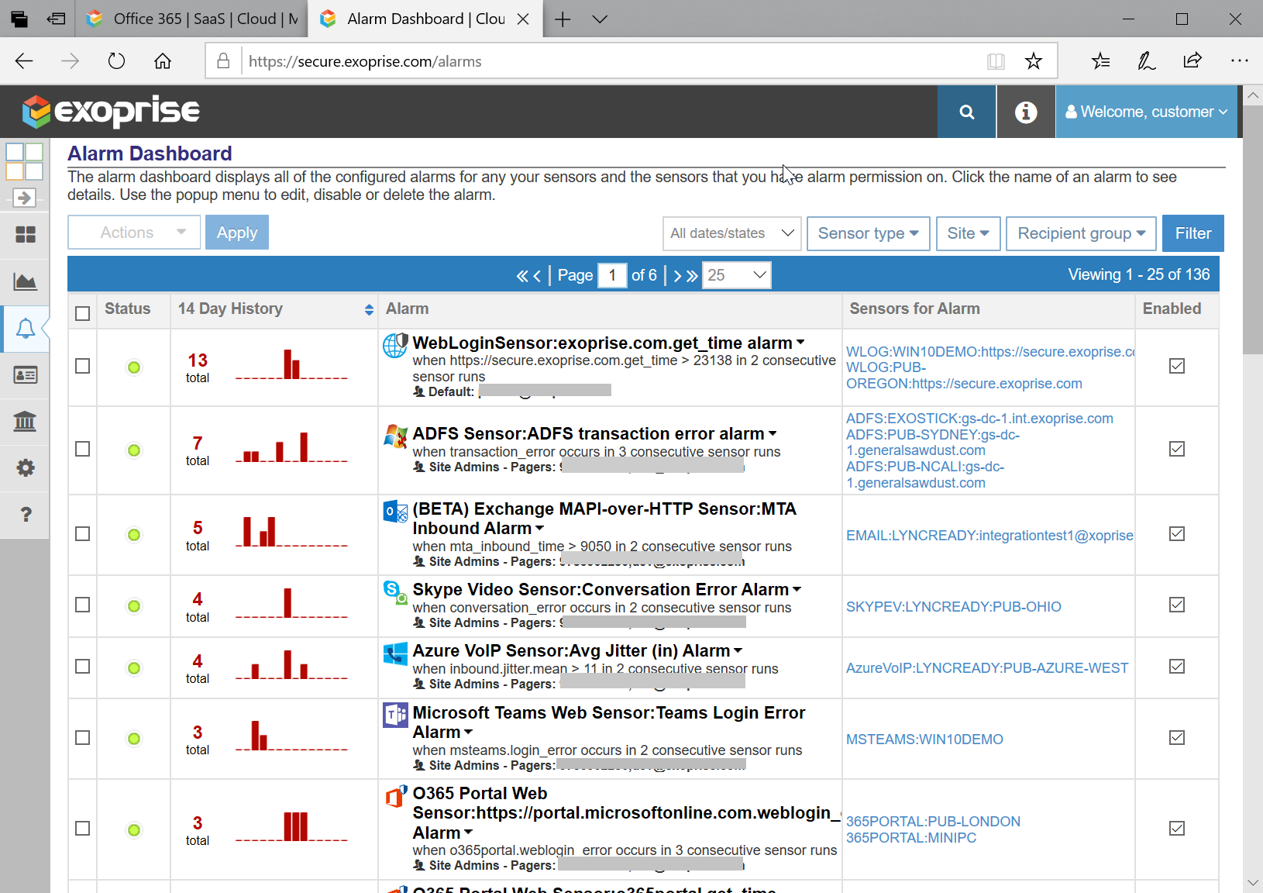The image size is (1263, 893).
Task: Expand the WebLoginSensor alarm popup menu
Action: [x=800, y=343]
